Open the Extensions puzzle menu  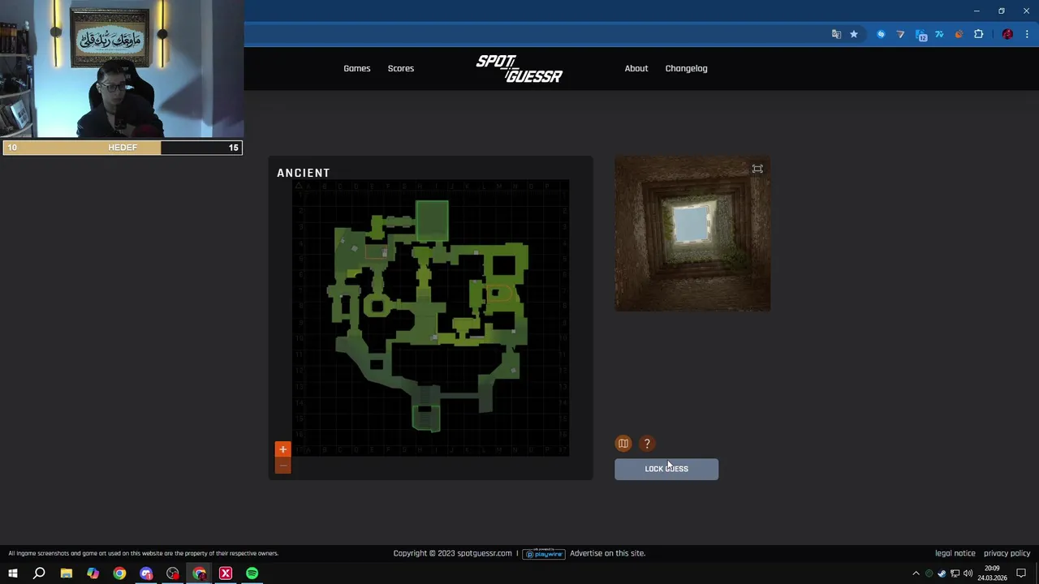click(x=978, y=34)
